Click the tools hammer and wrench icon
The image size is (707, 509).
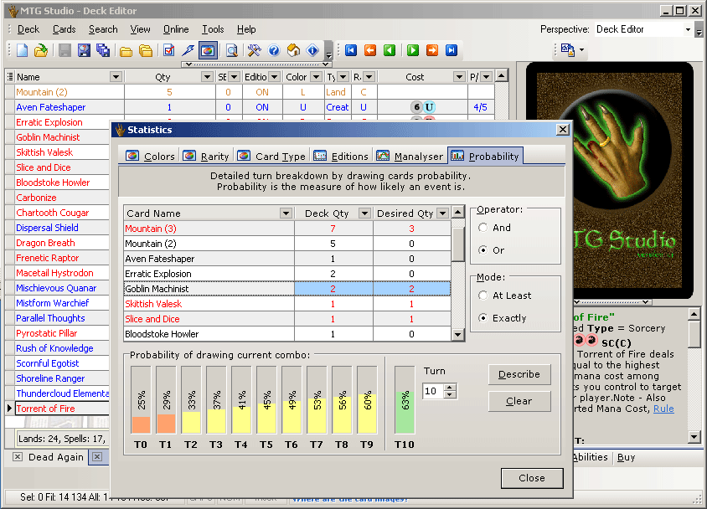pyautogui.click(x=254, y=51)
